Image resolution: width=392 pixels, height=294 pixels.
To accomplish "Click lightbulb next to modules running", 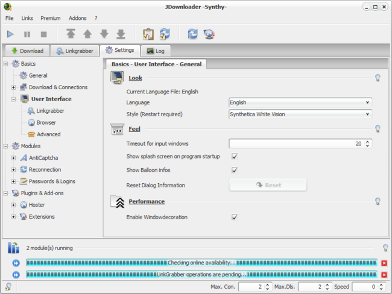I will pos(385,248).
